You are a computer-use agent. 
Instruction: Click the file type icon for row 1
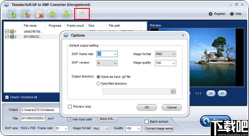[x=12, y=32]
